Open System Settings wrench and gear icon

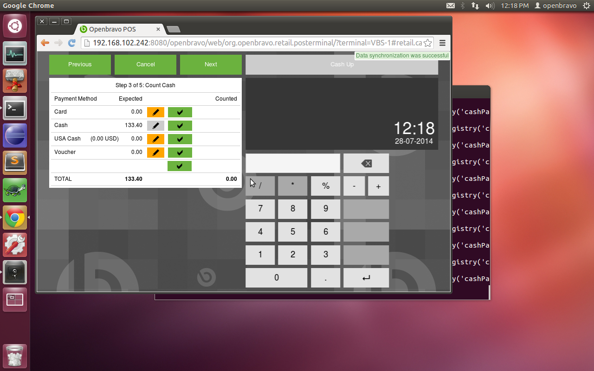(x=15, y=245)
